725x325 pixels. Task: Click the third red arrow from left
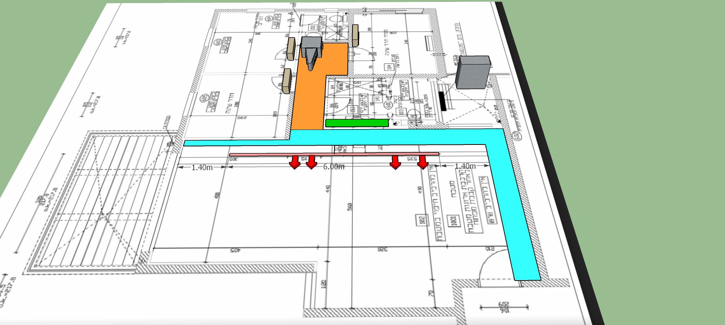click(395, 162)
